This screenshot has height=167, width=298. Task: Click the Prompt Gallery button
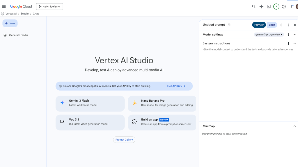124,140
